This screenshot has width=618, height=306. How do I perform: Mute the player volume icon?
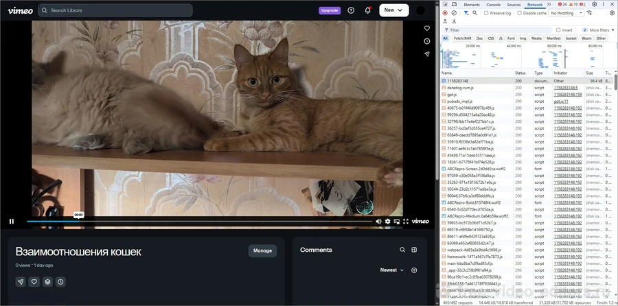pos(378,222)
